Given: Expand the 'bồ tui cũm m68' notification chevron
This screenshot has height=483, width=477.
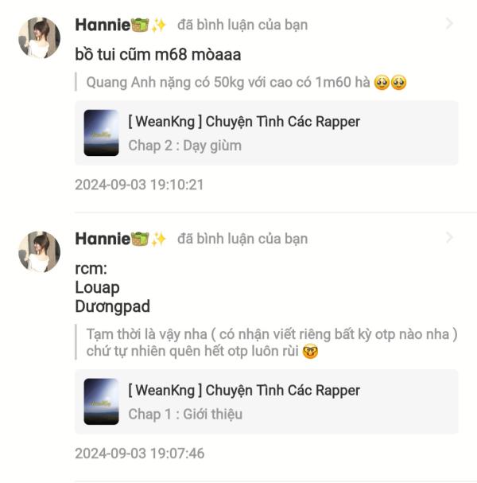Looking at the screenshot, I should 449,24.
